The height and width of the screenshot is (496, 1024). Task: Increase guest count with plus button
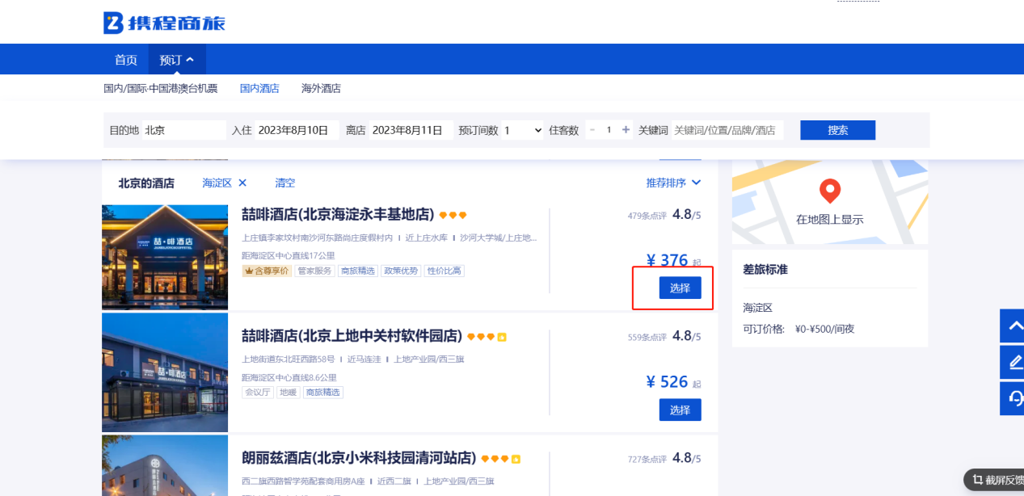click(x=626, y=130)
